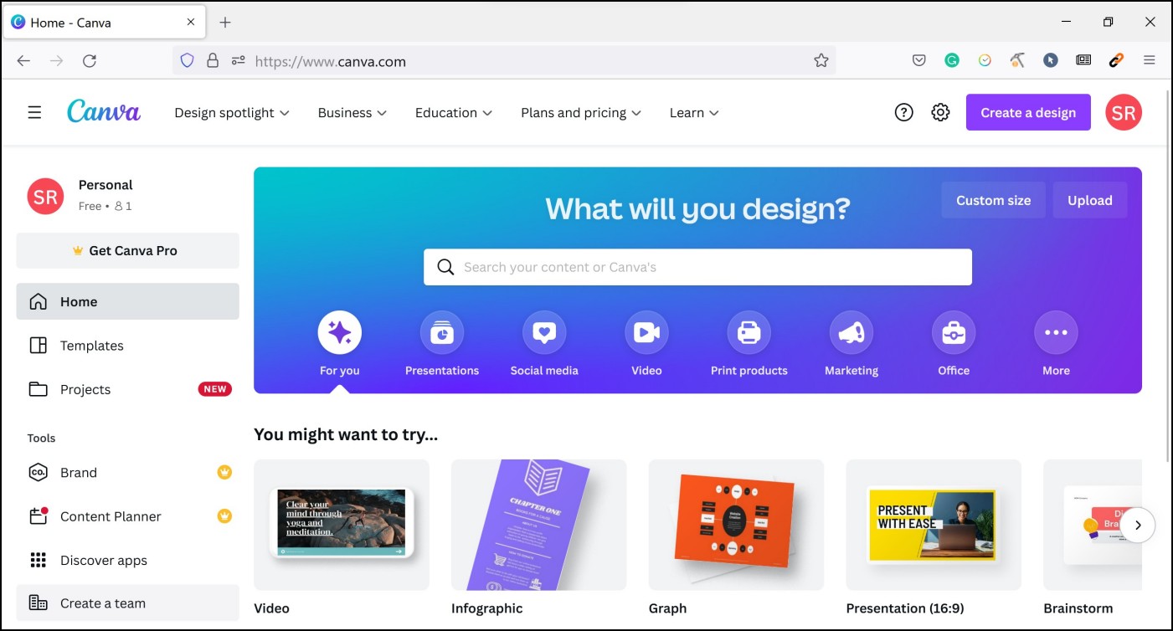Open the Pocket save icon in toolbar
1173x631 pixels.
coord(918,60)
